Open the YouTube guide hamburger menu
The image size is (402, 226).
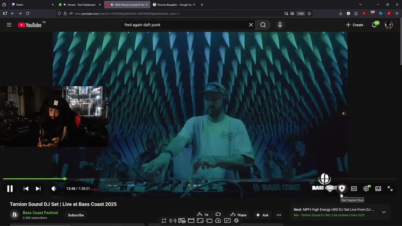[x=9, y=25]
